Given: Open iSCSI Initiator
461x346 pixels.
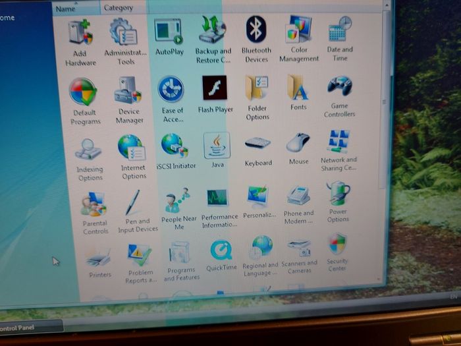Looking at the screenshot, I should pos(176,152).
